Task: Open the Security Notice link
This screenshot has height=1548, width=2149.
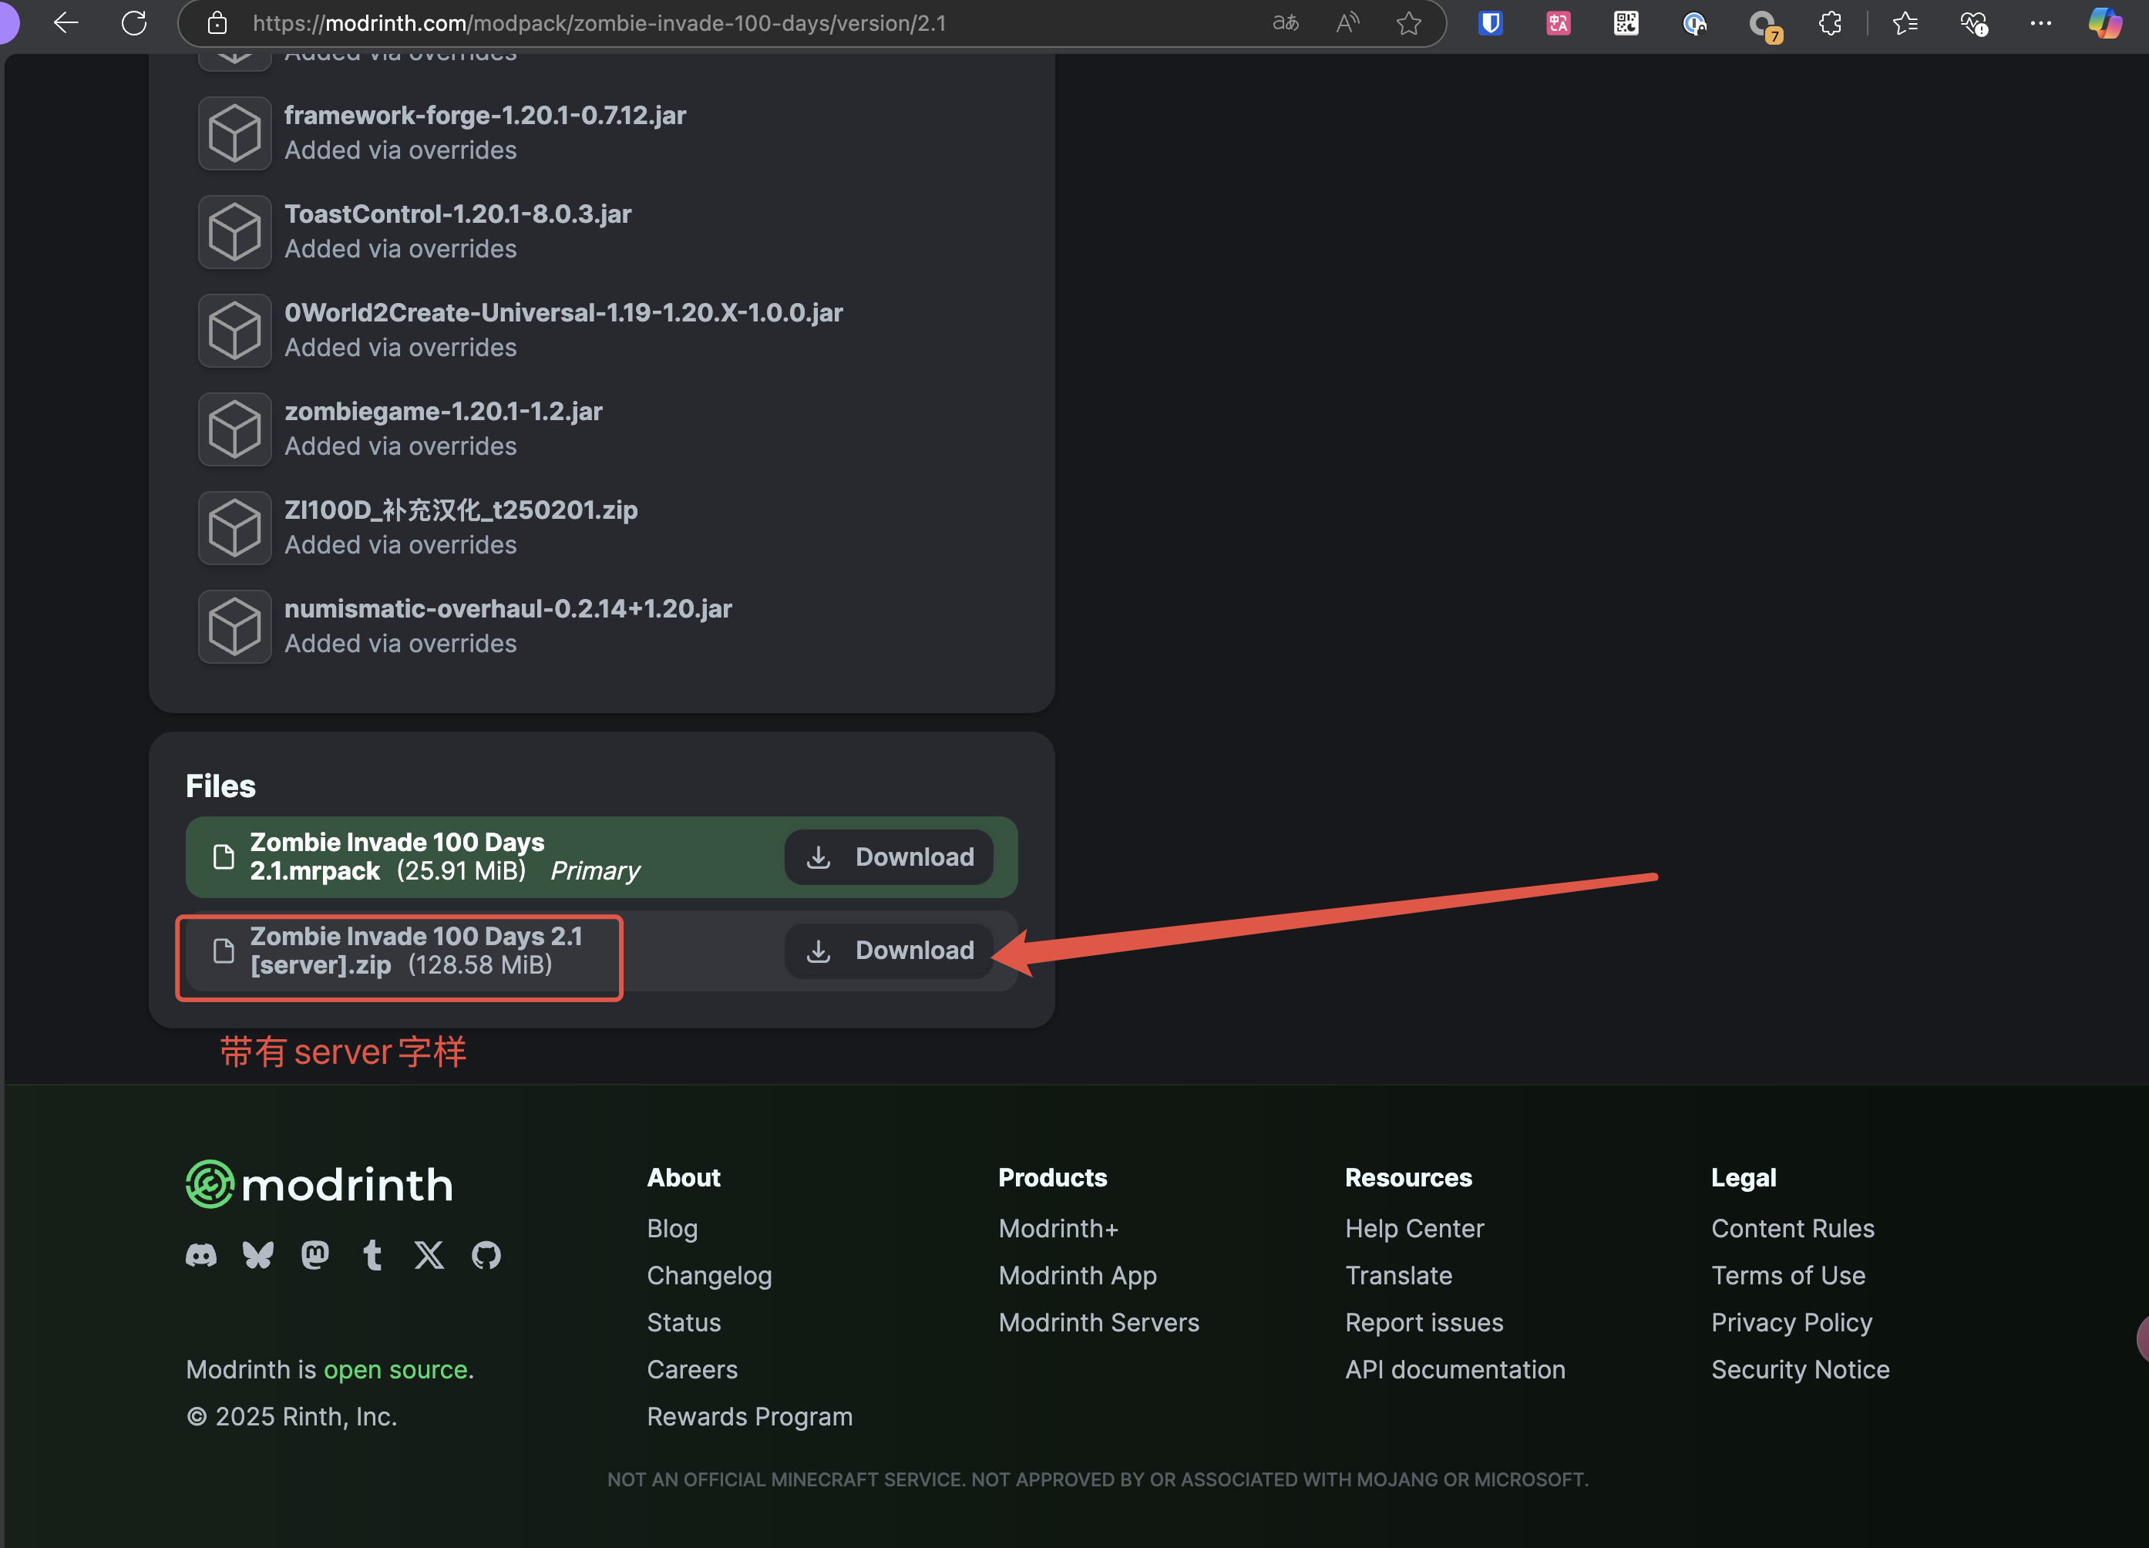Action: point(1799,1369)
